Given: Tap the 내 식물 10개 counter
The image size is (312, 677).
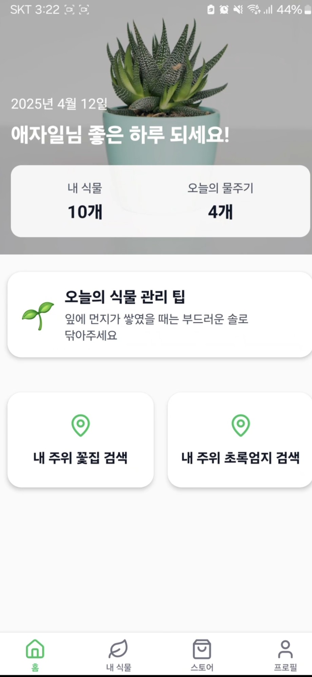Looking at the screenshot, I should click(85, 202).
